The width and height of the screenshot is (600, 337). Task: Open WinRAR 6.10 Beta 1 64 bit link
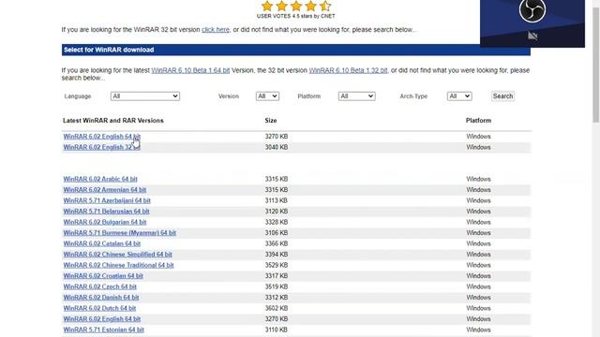coord(190,70)
